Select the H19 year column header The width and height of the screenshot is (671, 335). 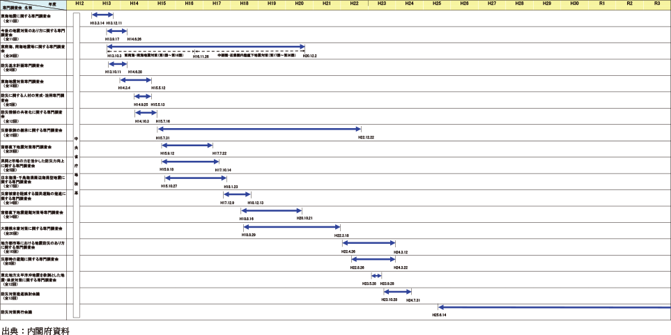271,3
